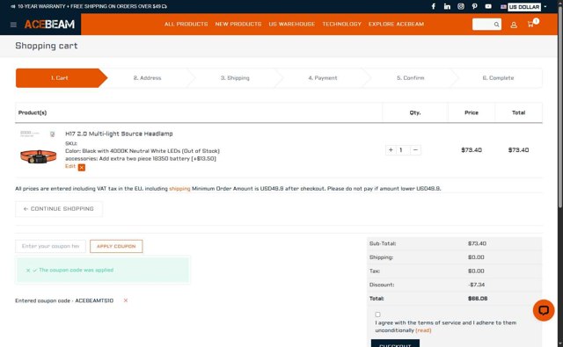This screenshot has width=563, height=347.
Task: Click CONTINUE SHOPPING button
Action: [x=59, y=209]
